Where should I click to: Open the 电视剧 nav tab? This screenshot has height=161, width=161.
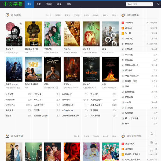(x=49, y=4)
